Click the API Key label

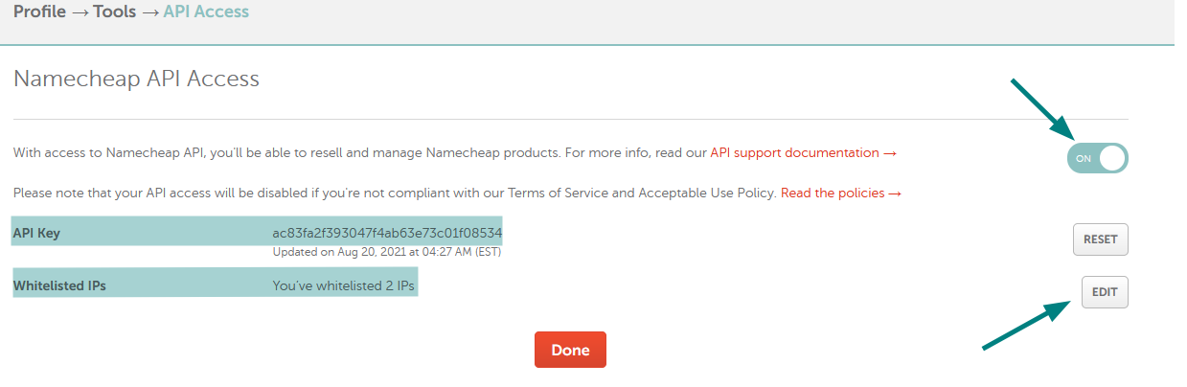pos(36,233)
